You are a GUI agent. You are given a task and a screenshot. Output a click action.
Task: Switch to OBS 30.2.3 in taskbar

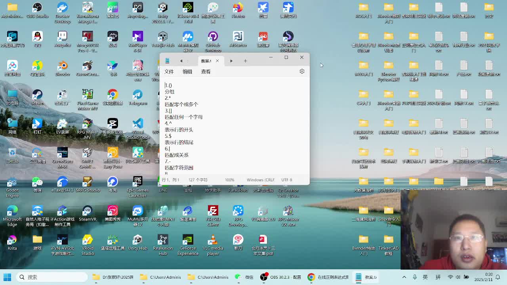point(280,277)
